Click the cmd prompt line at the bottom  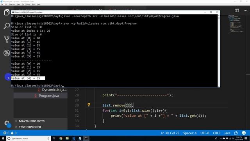coord(37,85)
